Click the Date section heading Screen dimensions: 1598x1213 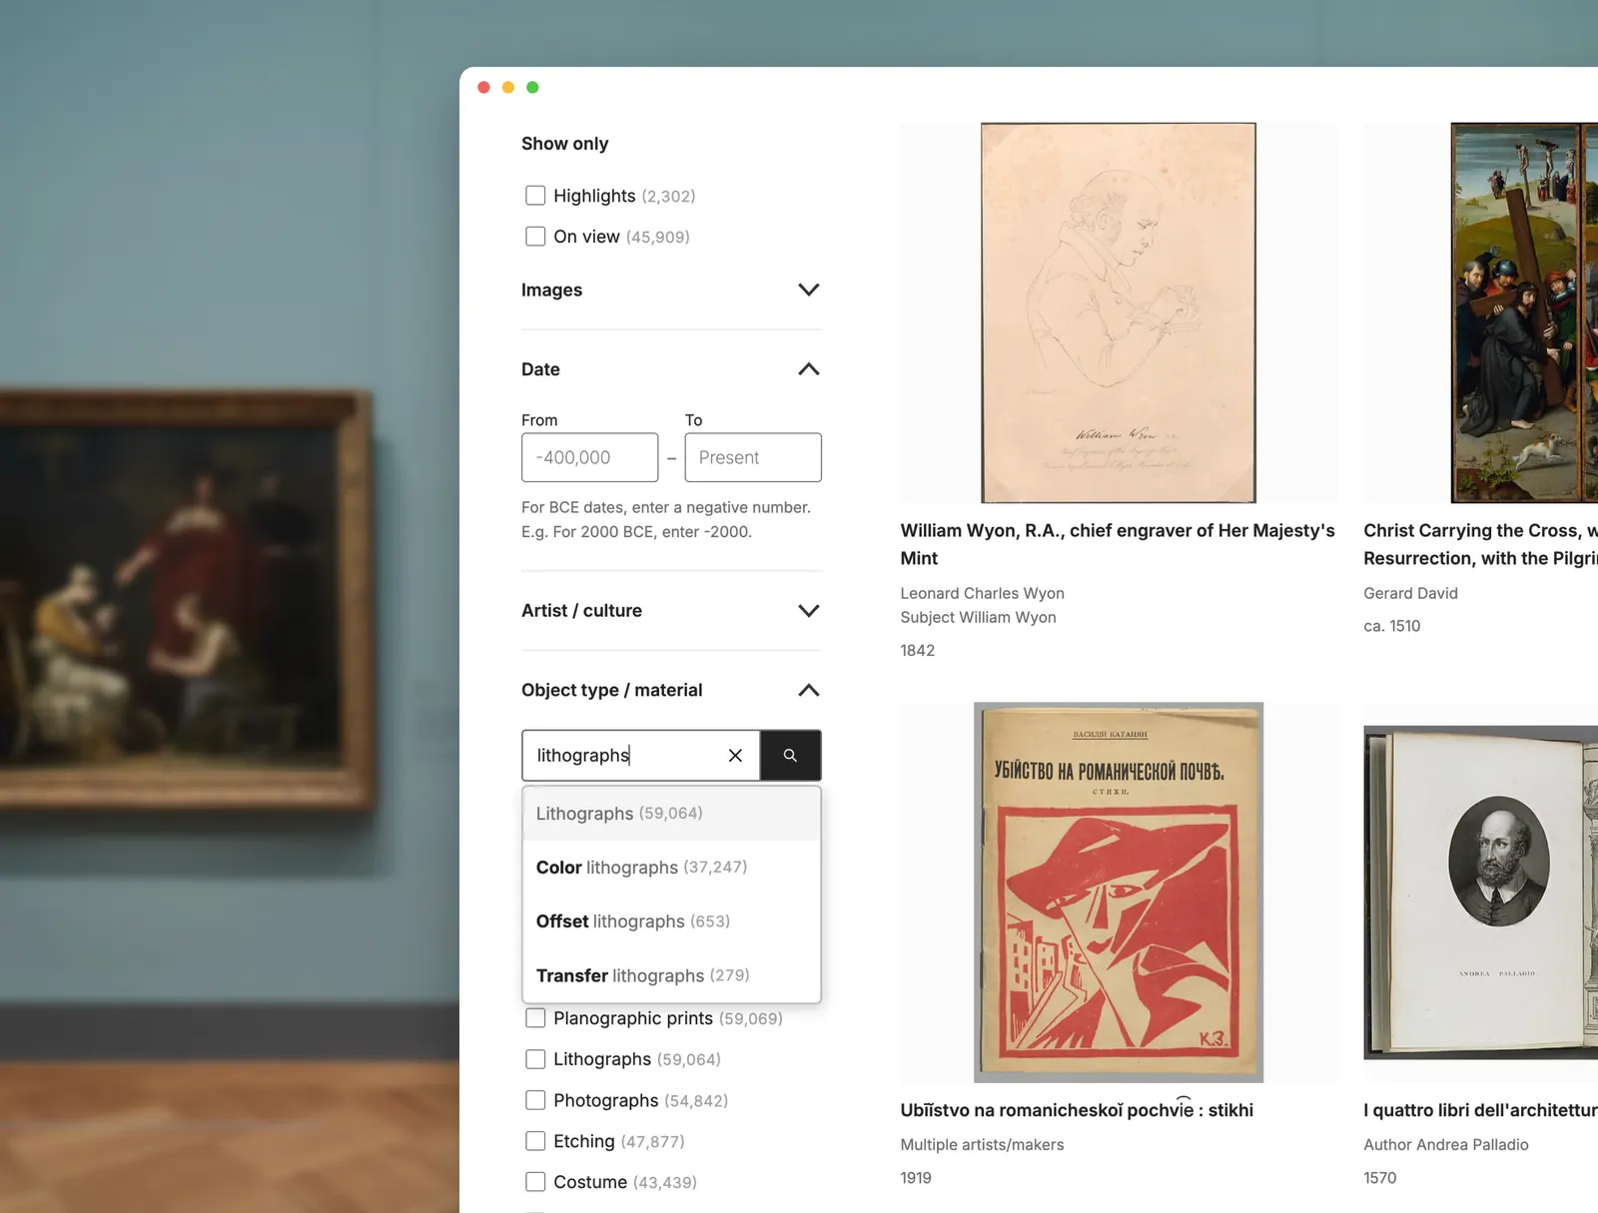coord(540,369)
